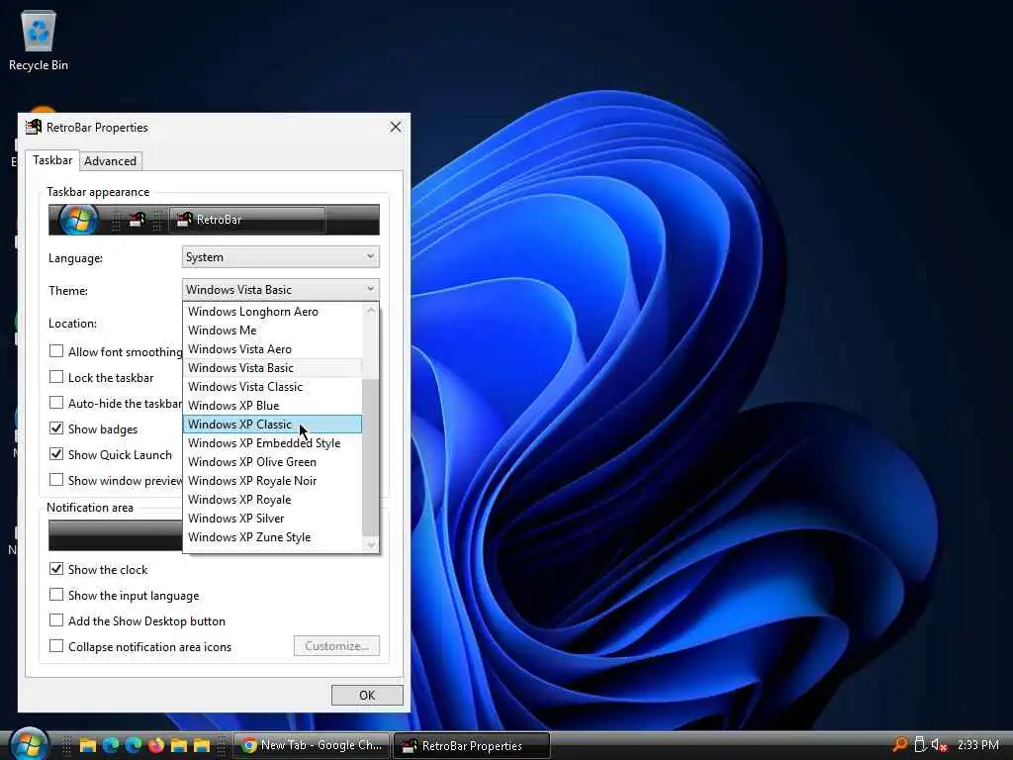This screenshot has height=760, width=1013.
Task: Click the RetroBar button in appearance preview
Action: click(x=247, y=220)
